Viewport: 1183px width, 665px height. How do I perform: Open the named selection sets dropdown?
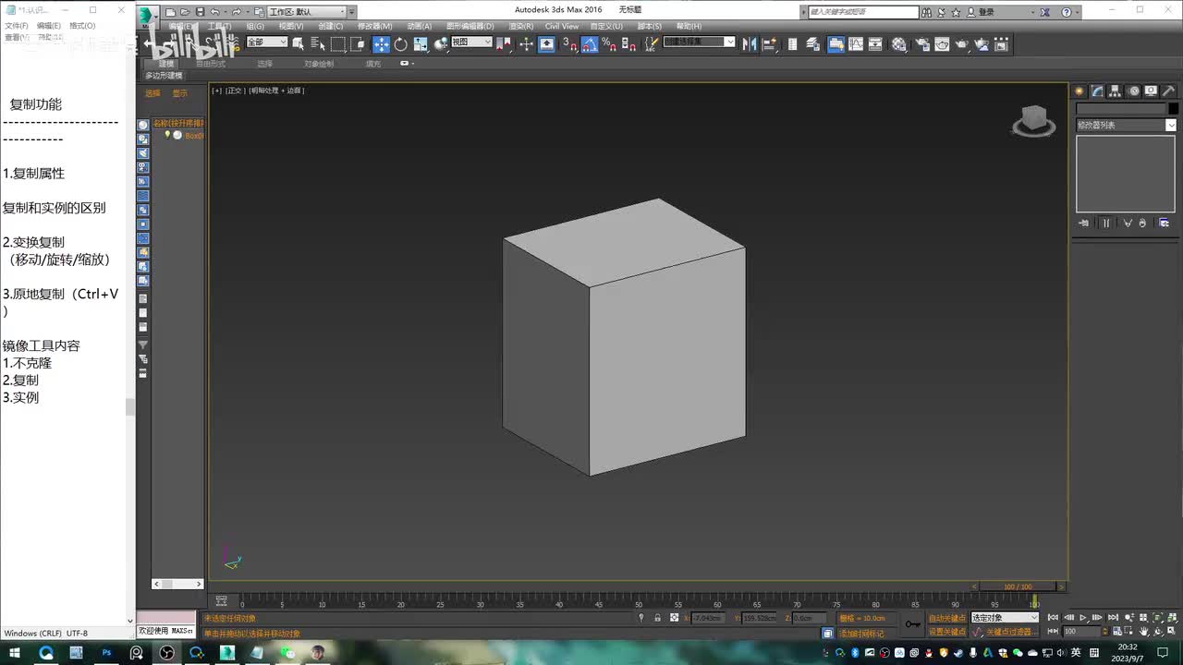(x=700, y=42)
